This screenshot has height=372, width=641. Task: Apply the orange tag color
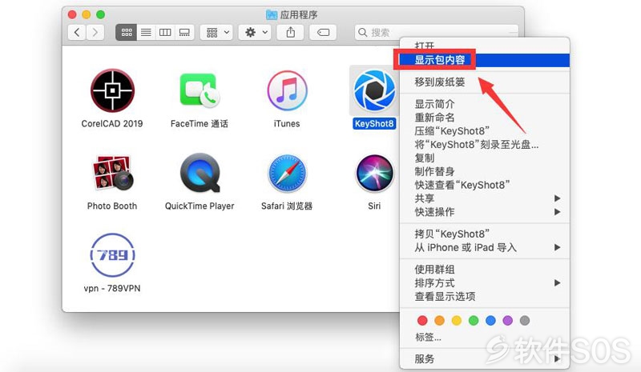coord(439,321)
